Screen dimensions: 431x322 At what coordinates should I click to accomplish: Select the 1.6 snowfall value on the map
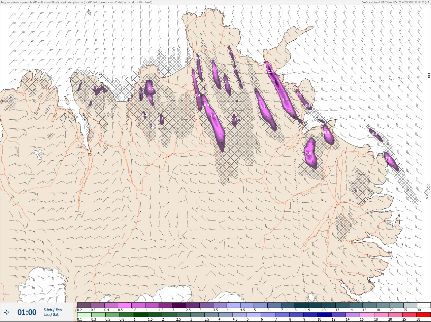(x=308, y=153)
